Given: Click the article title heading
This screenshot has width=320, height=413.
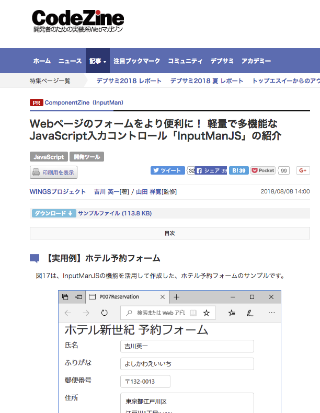Looking at the screenshot, I should [155, 130].
